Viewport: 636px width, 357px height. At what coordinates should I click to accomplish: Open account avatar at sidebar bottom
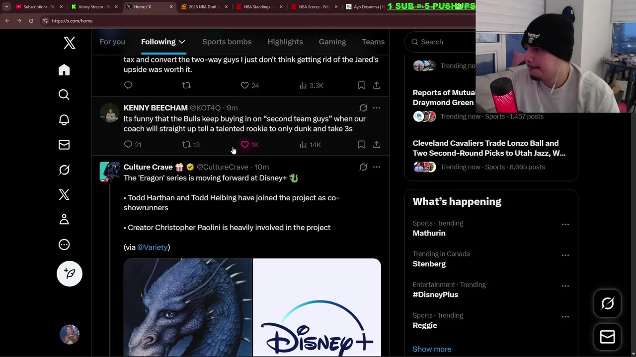(x=70, y=334)
